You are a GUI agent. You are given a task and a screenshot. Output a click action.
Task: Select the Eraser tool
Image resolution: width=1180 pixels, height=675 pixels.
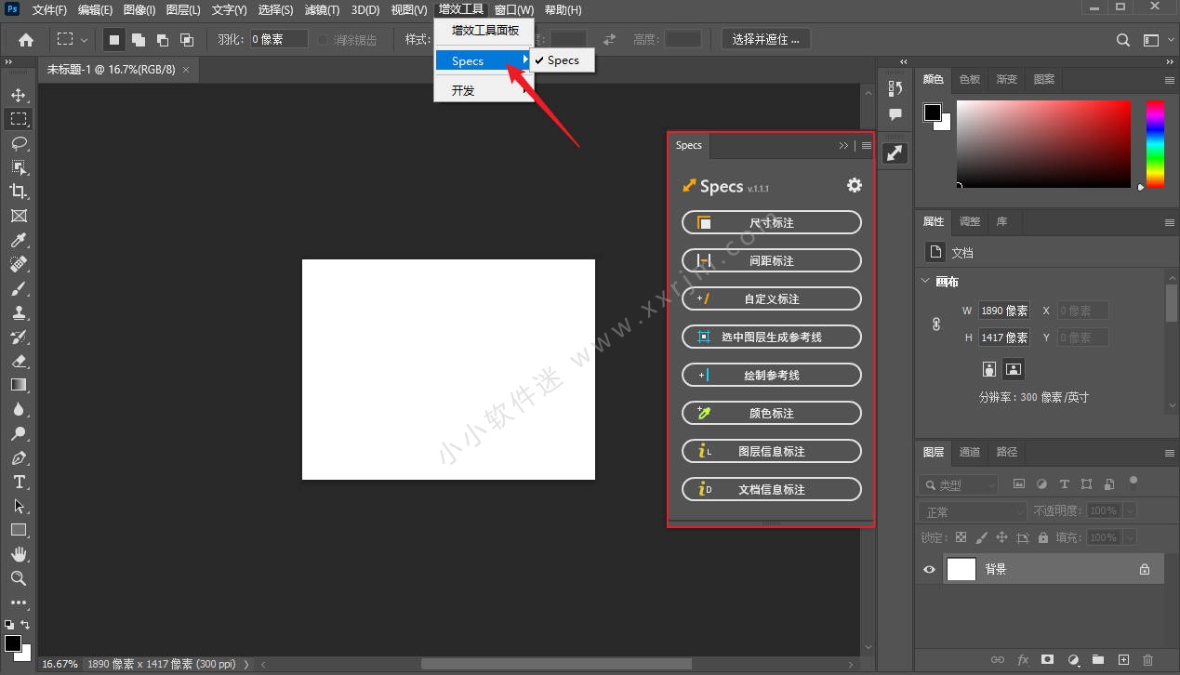pos(19,361)
